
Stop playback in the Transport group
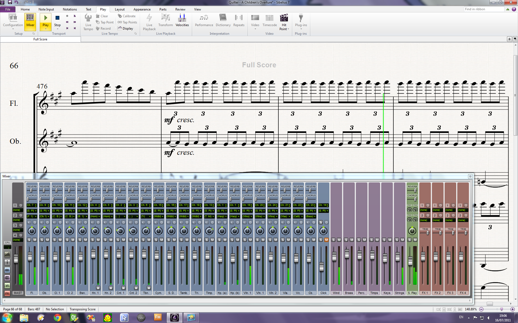tap(57, 18)
